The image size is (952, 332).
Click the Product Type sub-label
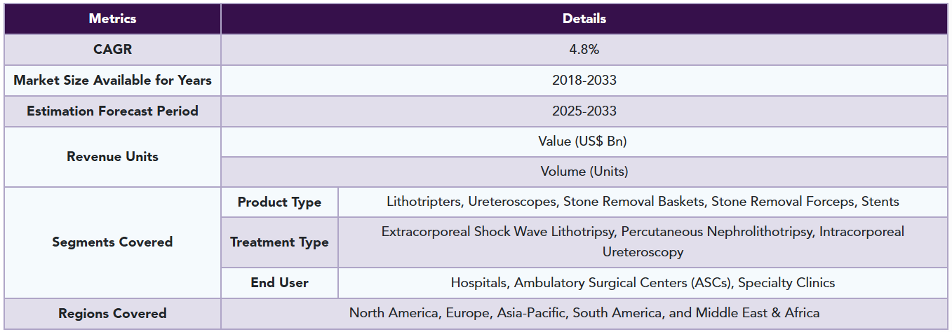click(x=279, y=202)
